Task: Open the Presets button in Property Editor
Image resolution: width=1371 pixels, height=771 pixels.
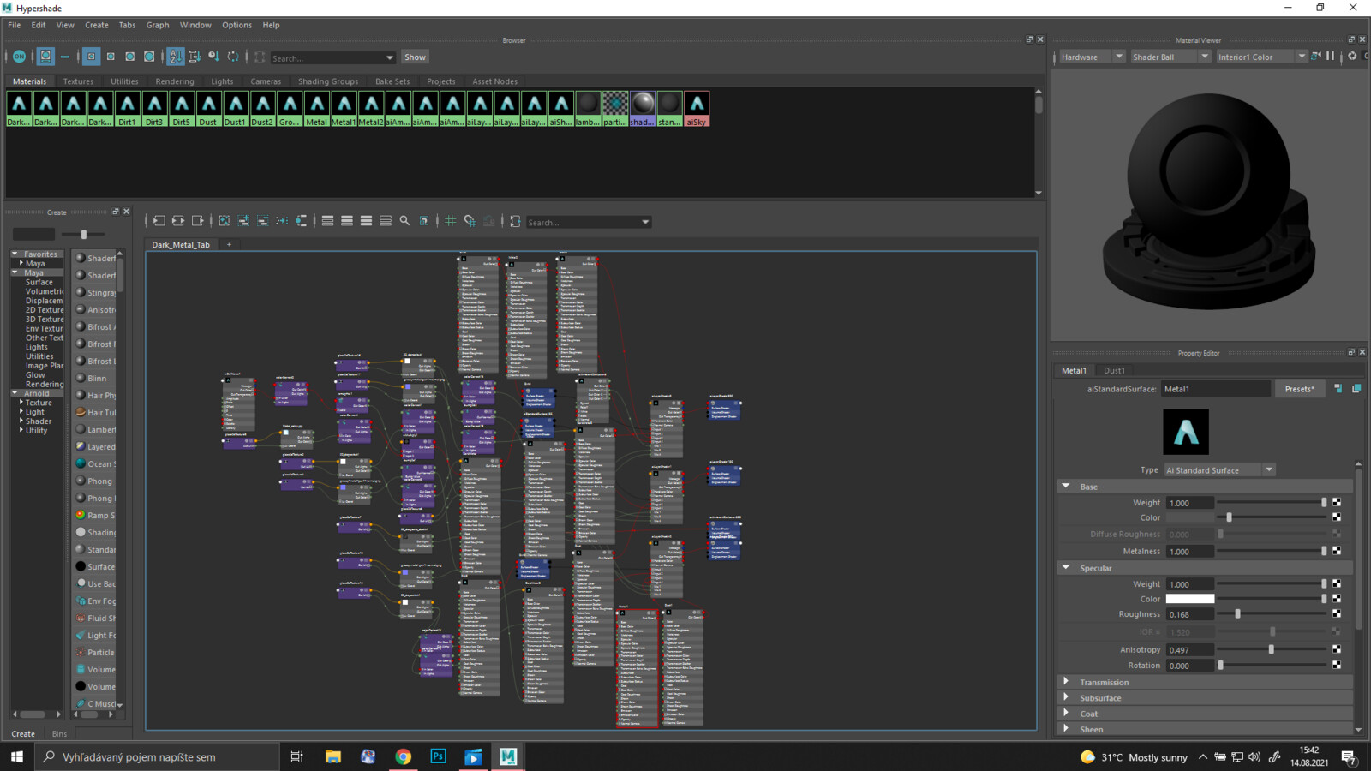Action: pos(1299,389)
